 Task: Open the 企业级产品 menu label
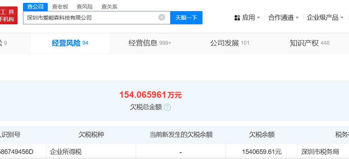322,18
